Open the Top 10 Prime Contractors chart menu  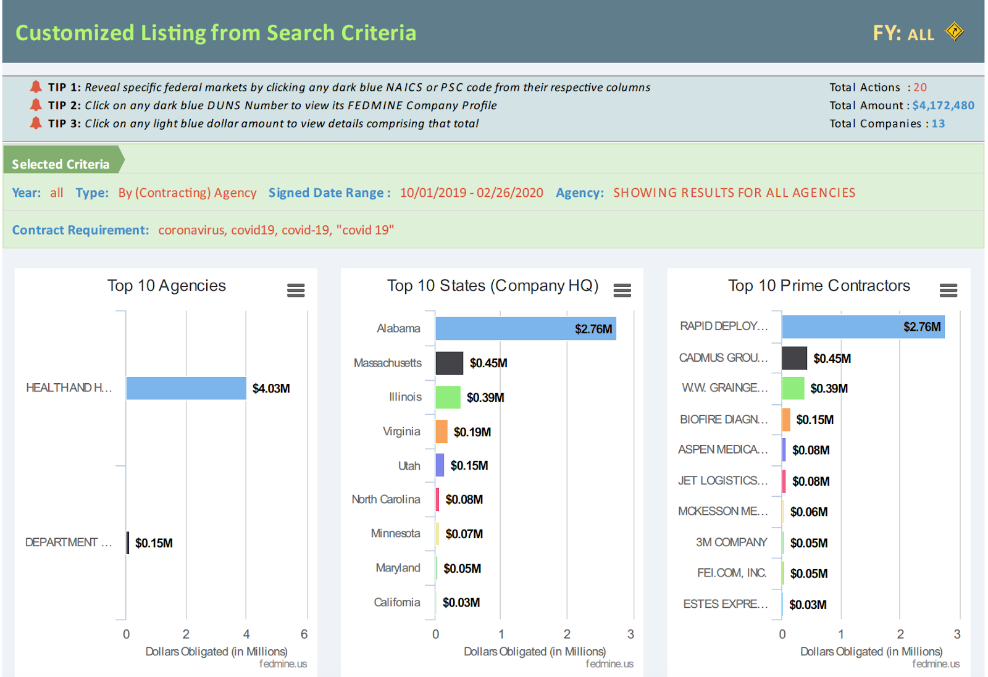[x=948, y=290]
